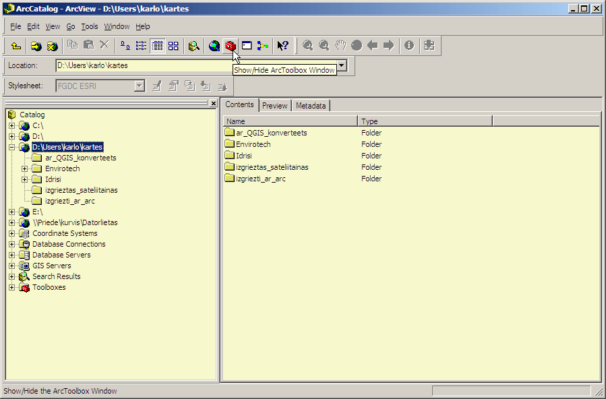
Task: Select the Identify tool
Action: pyautogui.click(x=409, y=46)
